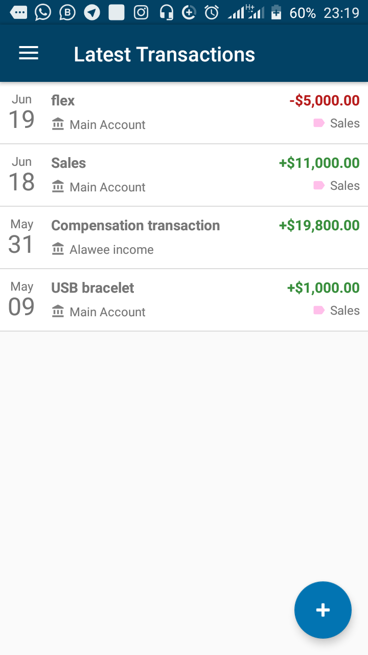Tap the alarm clock status icon
This screenshot has width=368, height=655.
click(212, 12)
